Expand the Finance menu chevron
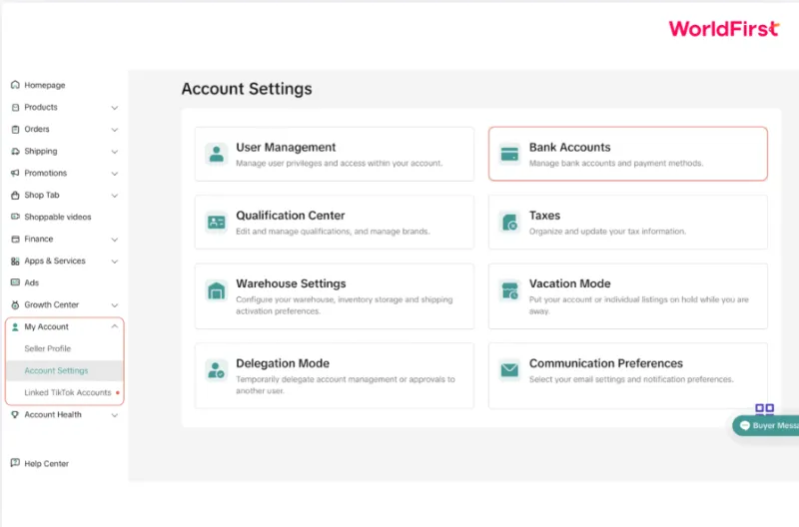Screen dimensions: 799x527 tap(115, 240)
